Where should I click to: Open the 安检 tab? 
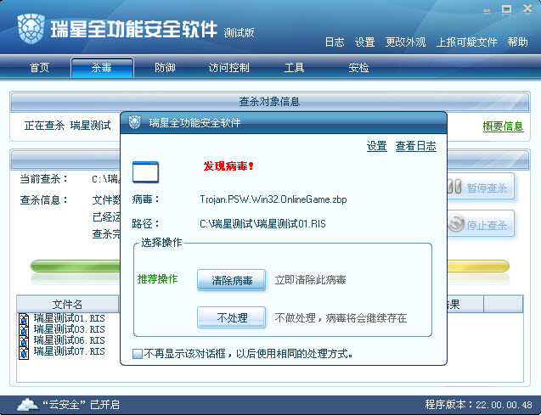click(358, 68)
